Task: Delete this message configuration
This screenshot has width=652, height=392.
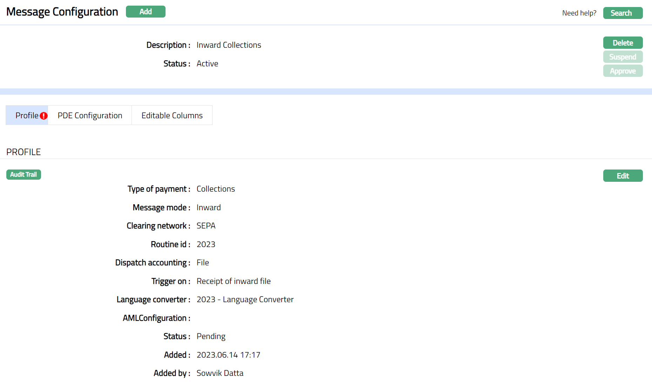Action: click(x=623, y=43)
